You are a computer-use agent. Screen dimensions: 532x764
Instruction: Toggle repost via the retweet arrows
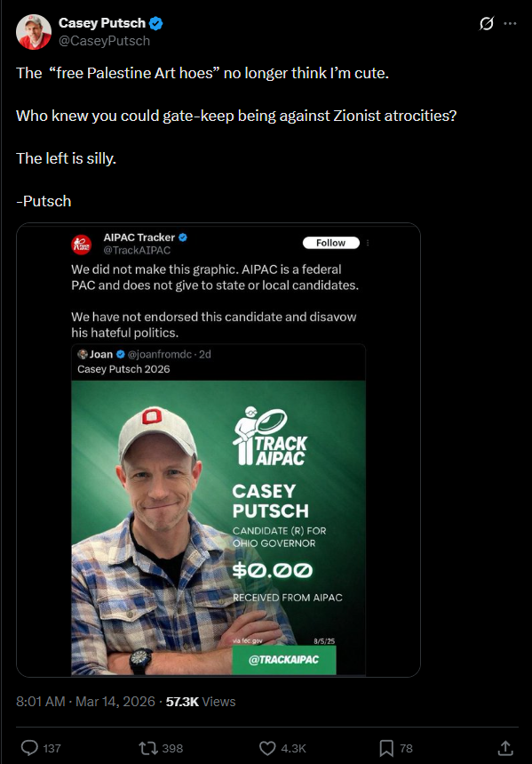(147, 748)
